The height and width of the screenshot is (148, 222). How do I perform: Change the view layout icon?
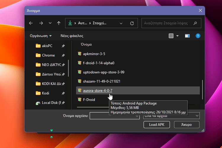pyautogui.click(x=171, y=36)
